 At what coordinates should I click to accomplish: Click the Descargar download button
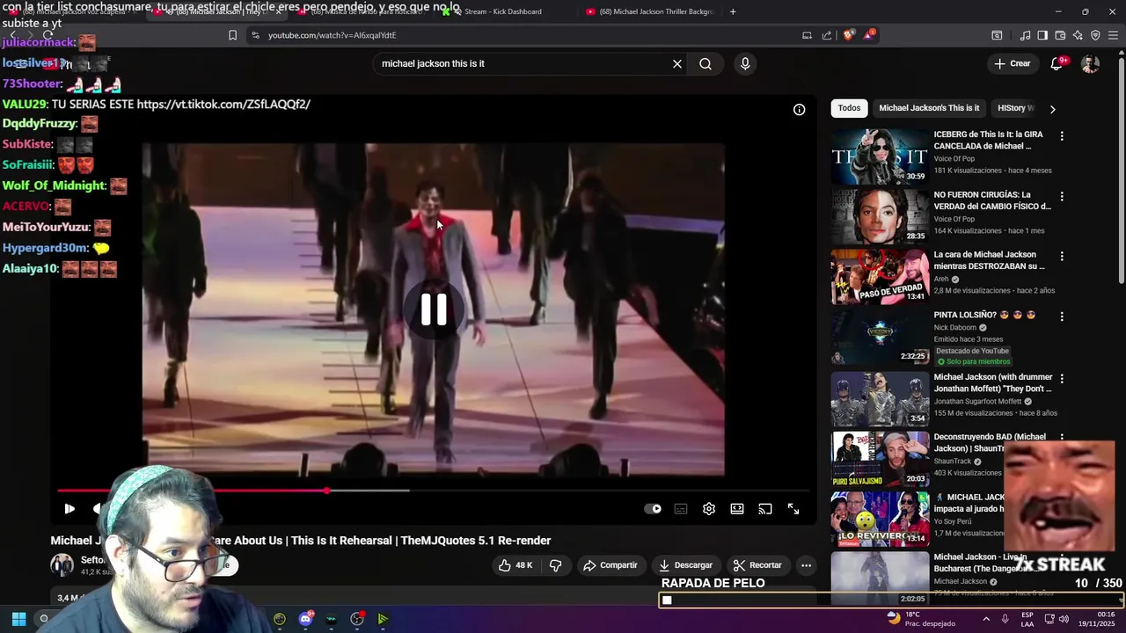[x=686, y=565]
